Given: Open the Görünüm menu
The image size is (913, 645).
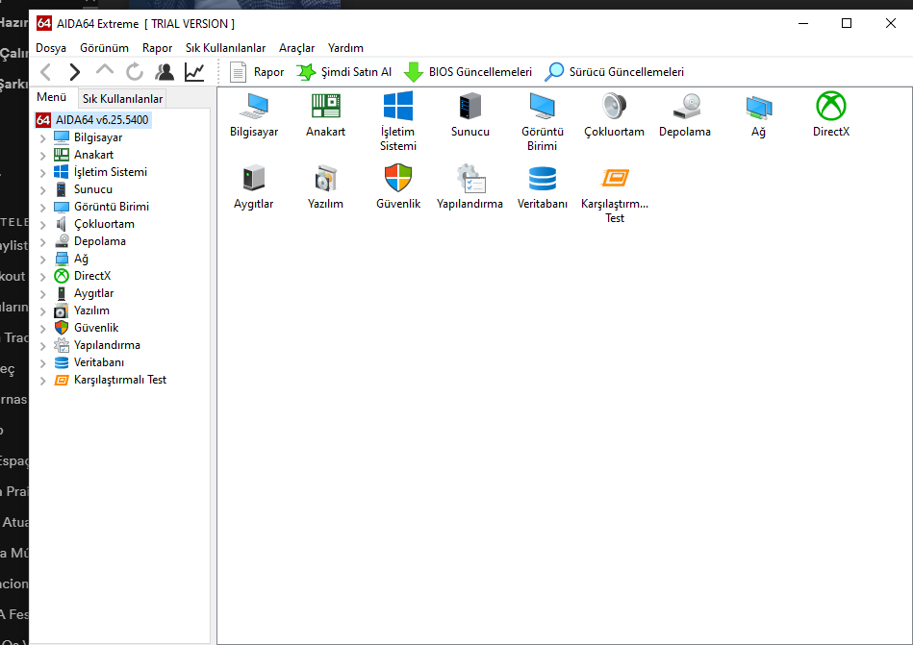Looking at the screenshot, I should coord(104,48).
